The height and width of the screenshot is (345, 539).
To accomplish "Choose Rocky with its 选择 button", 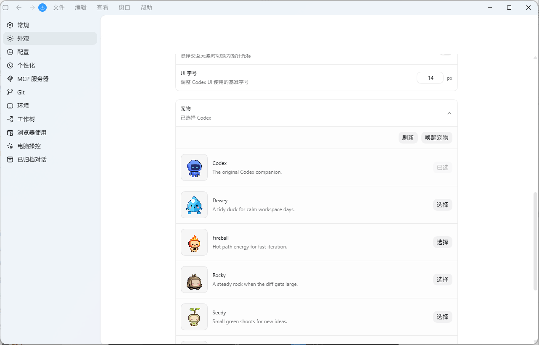I will pyautogui.click(x=442, y=280).
